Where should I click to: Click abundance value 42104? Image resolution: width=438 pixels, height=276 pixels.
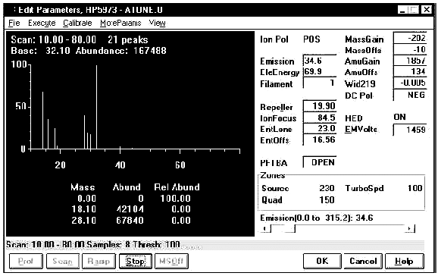[x=130, y=209]
